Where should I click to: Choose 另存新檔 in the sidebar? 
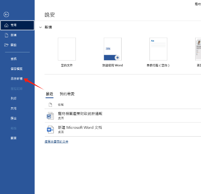tap(17, 79)
